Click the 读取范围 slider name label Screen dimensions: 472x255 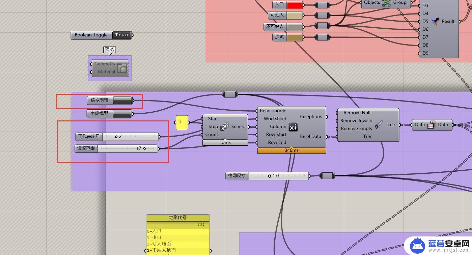(86, 148)
